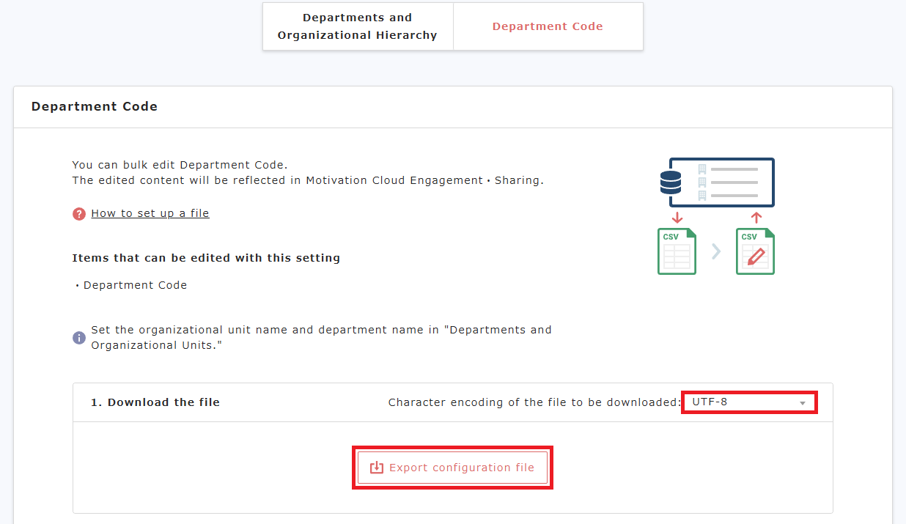Open the How to set up a file link
Image resolution: width=906 pixels, height=524 pixels.
[150, 213]
